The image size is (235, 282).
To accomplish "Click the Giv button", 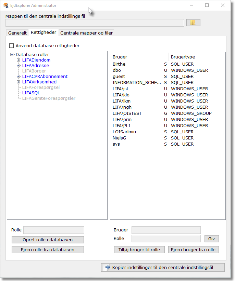I will (x=211, y=239).
